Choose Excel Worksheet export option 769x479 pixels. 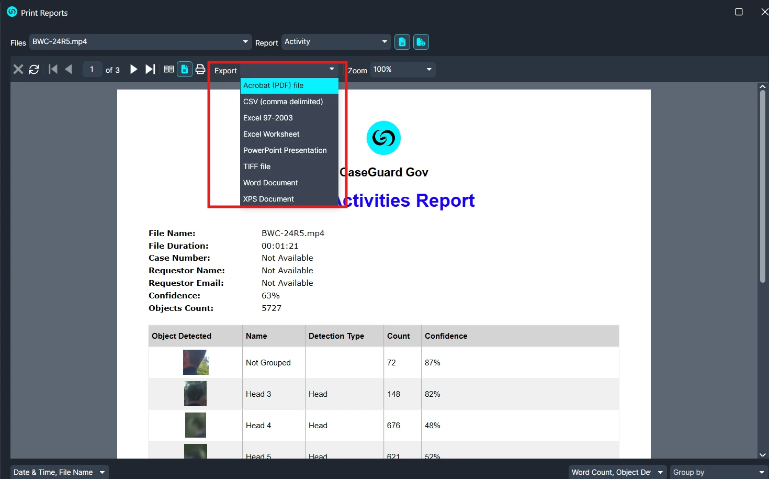(289, 134)
